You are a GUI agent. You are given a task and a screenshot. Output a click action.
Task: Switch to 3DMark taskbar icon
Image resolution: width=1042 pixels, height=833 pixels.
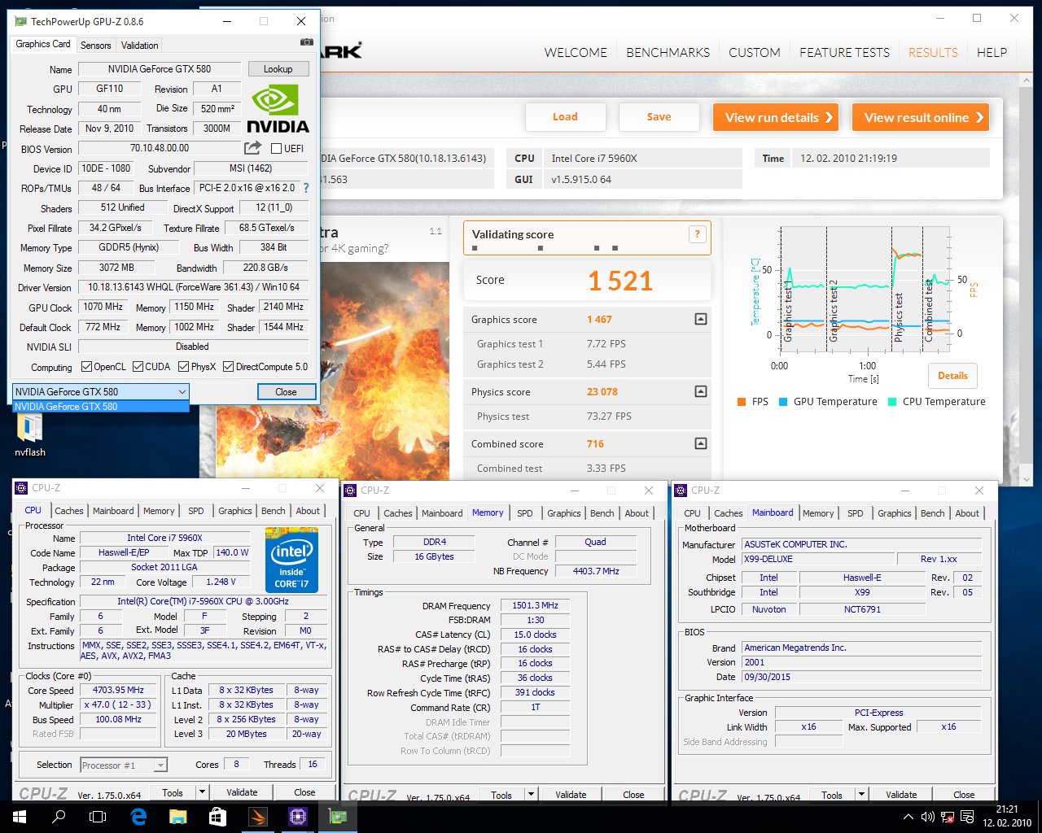(257, 817)
